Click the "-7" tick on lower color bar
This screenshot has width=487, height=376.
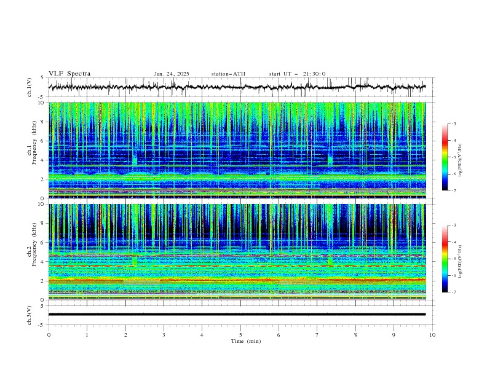coord(454,292)
